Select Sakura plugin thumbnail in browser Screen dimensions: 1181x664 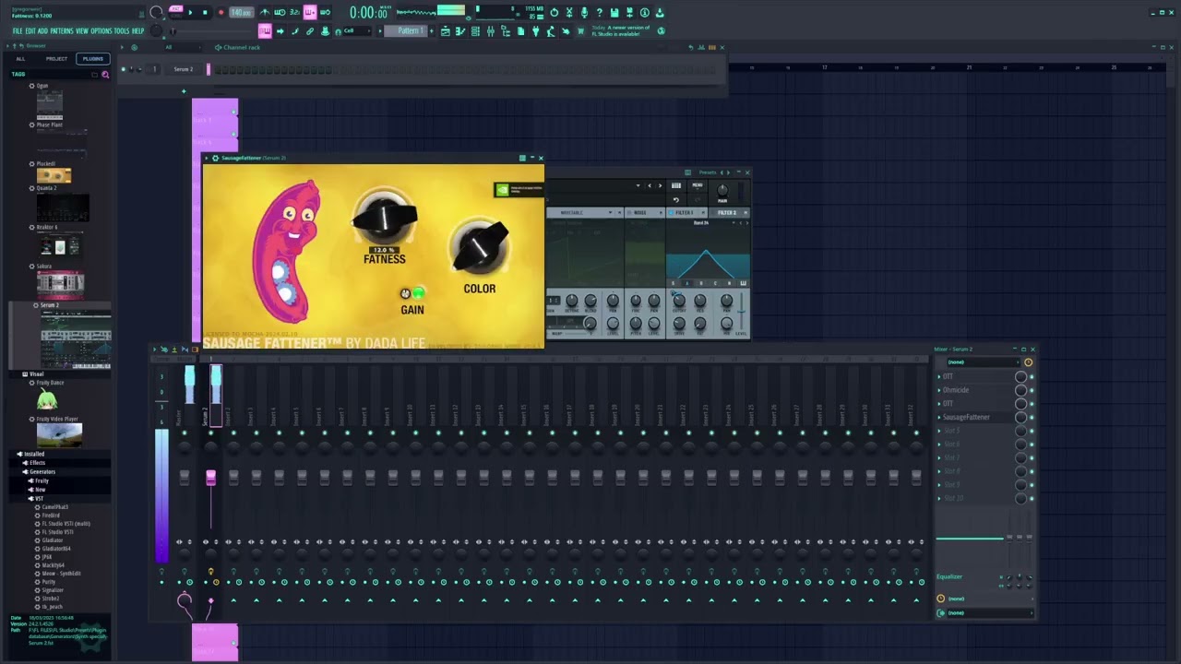pos(61,284)
